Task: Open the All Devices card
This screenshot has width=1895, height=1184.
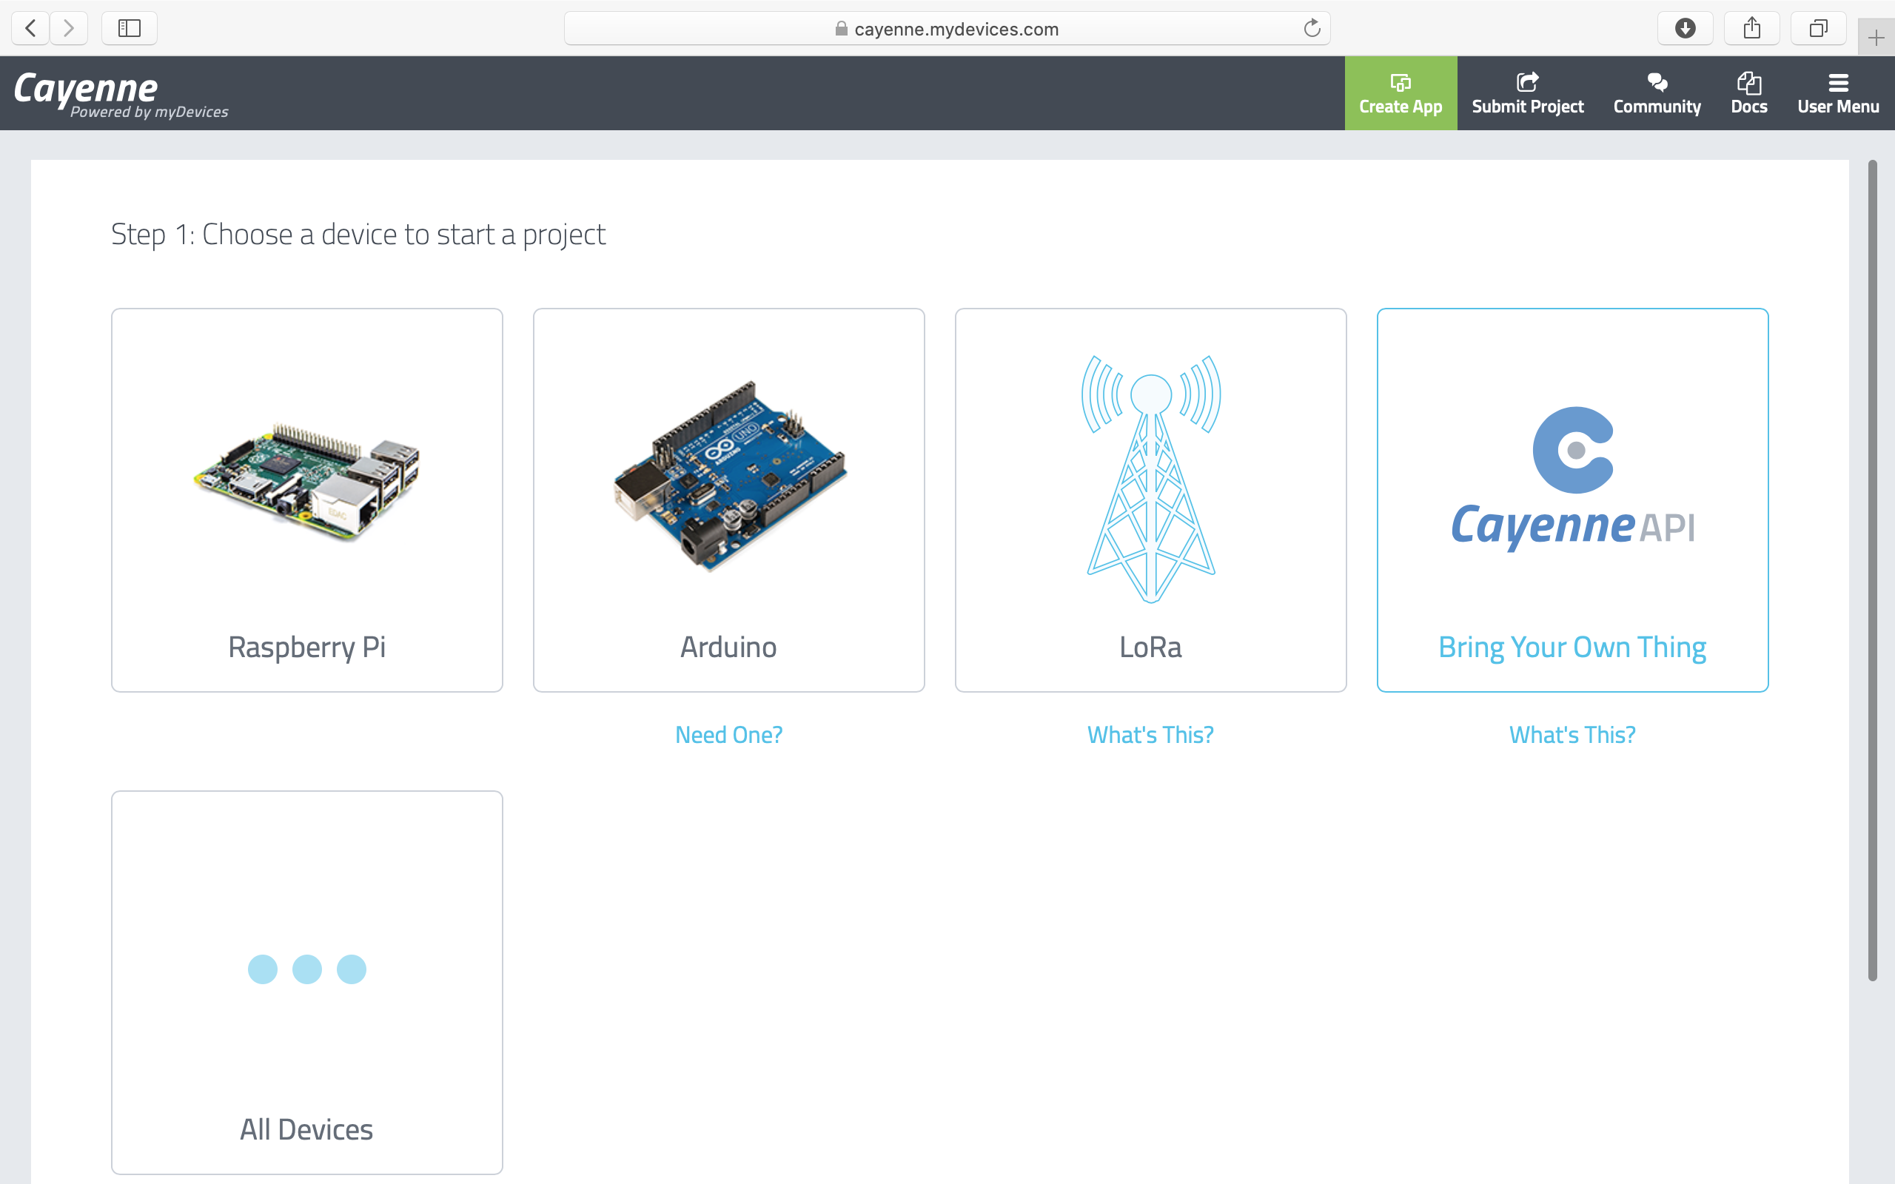Action: [x=307, y=982]
